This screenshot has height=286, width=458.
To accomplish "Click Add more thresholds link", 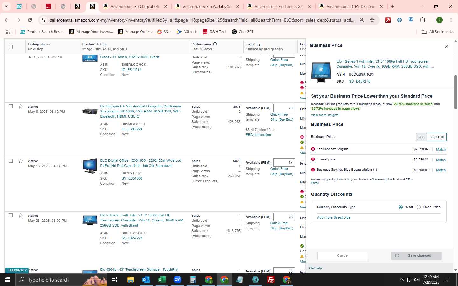I will tap(333, 217).
